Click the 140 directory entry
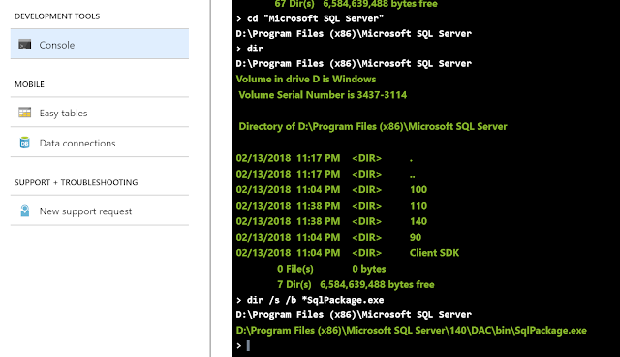The height and width of the screenshot is (357, 620). tap(418, 221)
